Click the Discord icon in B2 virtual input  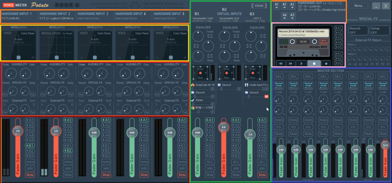coord(219,85)
